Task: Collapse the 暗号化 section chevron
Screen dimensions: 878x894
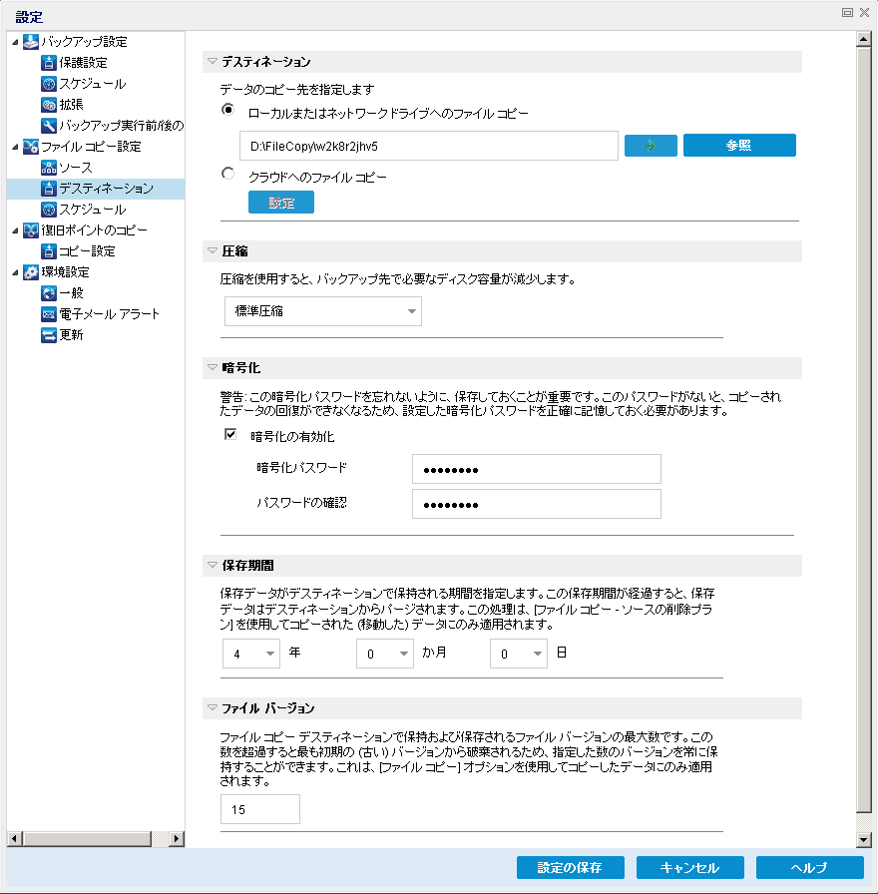Action: click(210, 367)
